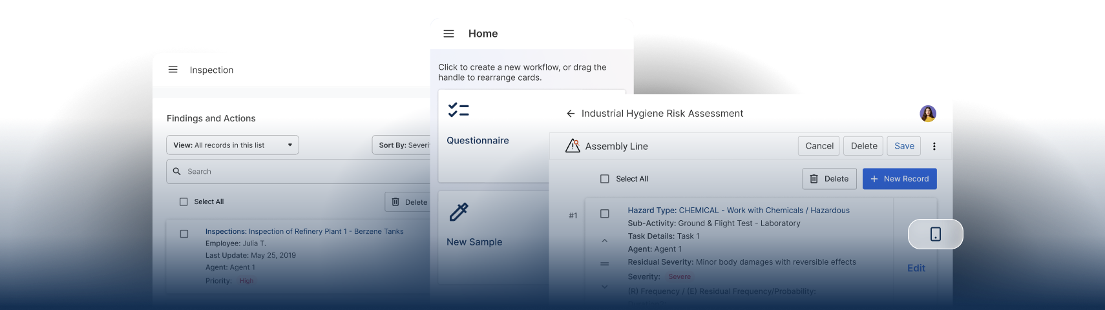
Task: Open the View all records dropdown
Action: point(233,145)
